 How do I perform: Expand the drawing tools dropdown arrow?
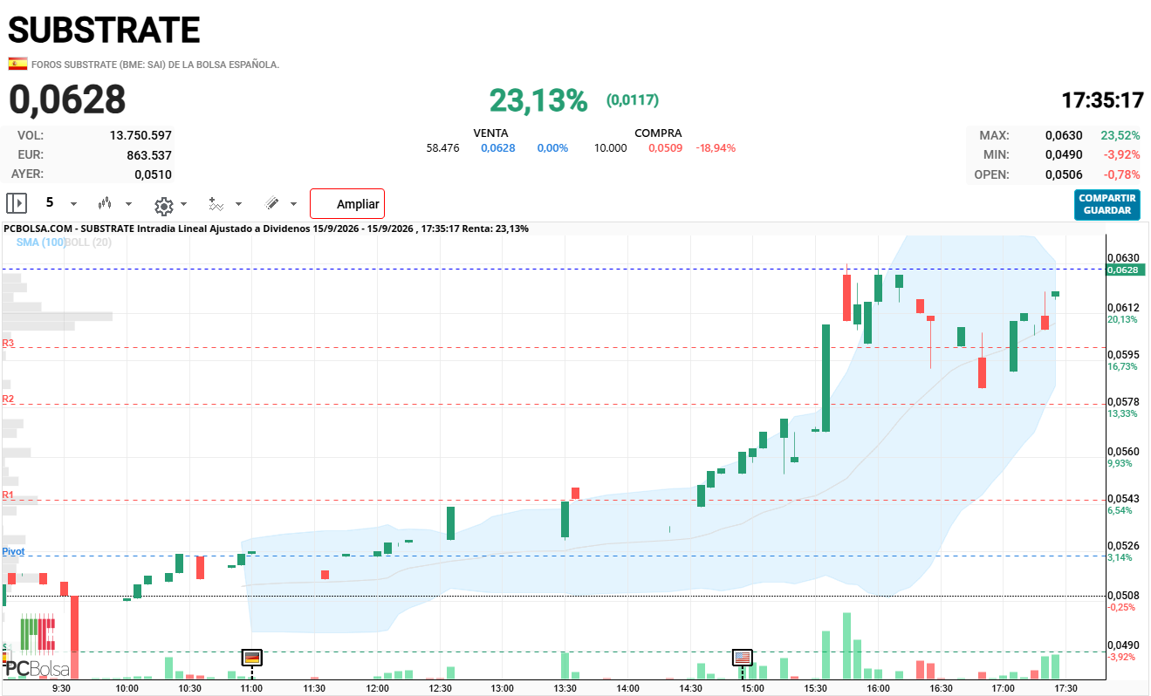[293, 204]
